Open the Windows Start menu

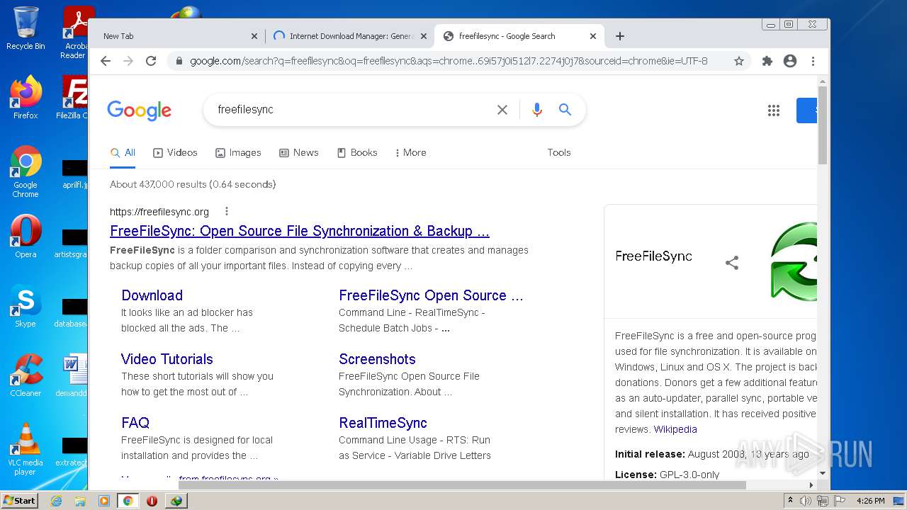20,500
